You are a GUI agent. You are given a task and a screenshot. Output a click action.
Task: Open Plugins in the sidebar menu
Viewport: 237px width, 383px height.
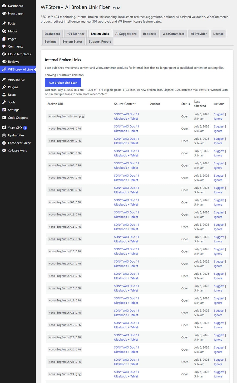point(13,87)
